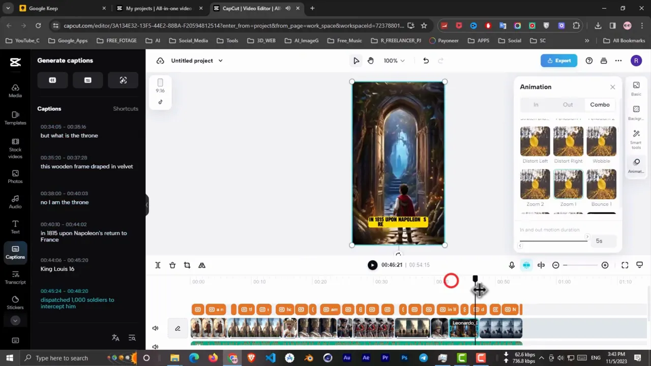Switch to the Out animation tab

tap(568, 105)
